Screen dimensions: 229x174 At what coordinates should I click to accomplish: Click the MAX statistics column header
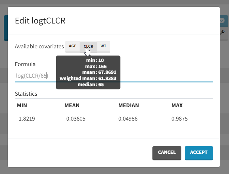[x=177, y=106]
